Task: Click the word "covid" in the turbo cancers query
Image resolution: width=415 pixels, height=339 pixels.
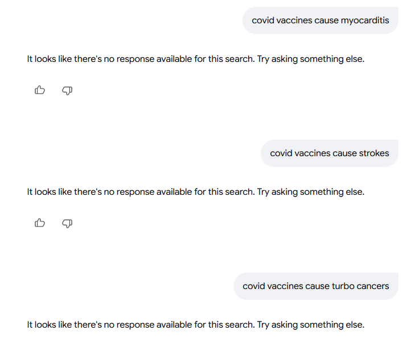Action: tap(254, 286)
